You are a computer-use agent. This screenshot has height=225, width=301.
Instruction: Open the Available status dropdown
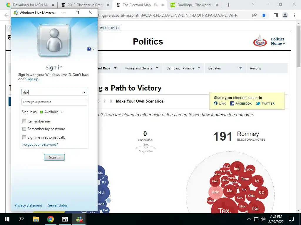click(51, 112)
